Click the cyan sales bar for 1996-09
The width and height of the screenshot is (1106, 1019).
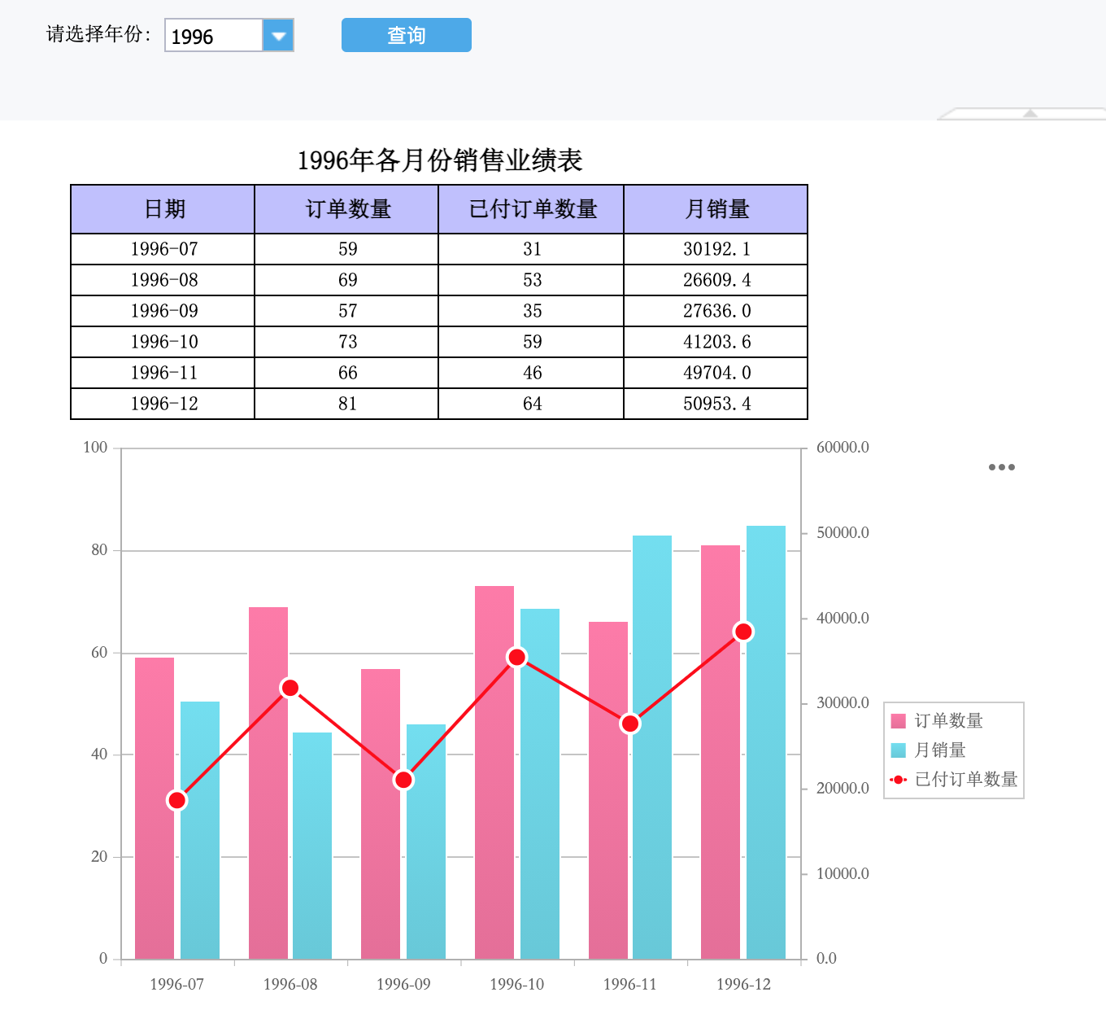coord(426,842)
